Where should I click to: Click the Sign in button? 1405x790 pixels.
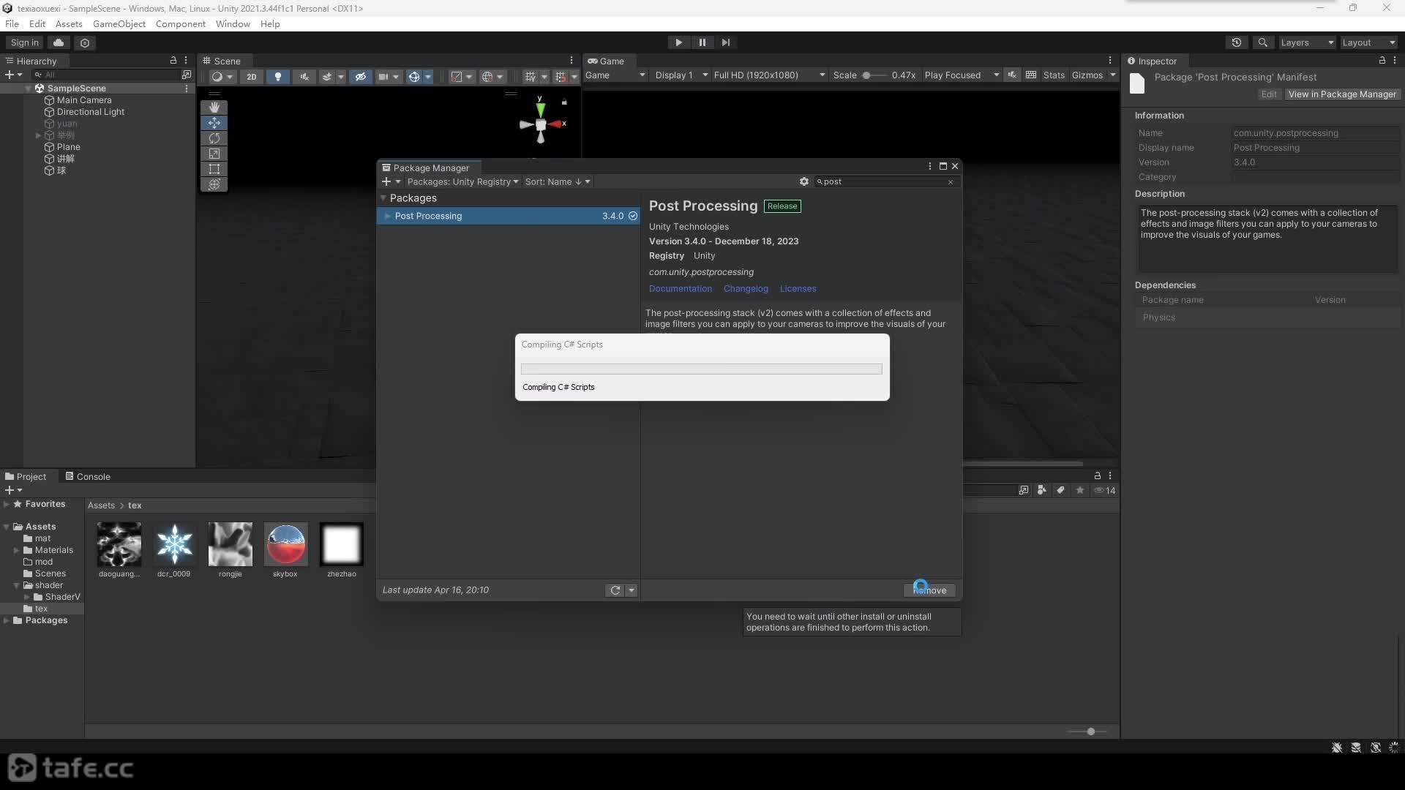pos(25,42)
